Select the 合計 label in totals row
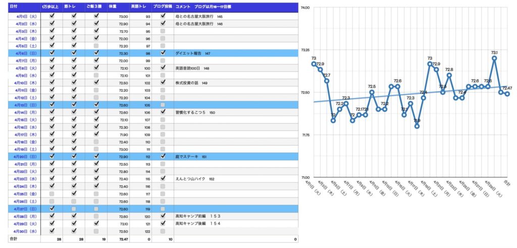517x248 pixels. pyautogui.click(x=24, y=239)
